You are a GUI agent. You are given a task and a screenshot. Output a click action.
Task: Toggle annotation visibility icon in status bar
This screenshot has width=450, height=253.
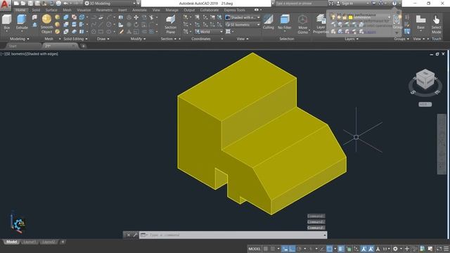coord(364,249)
